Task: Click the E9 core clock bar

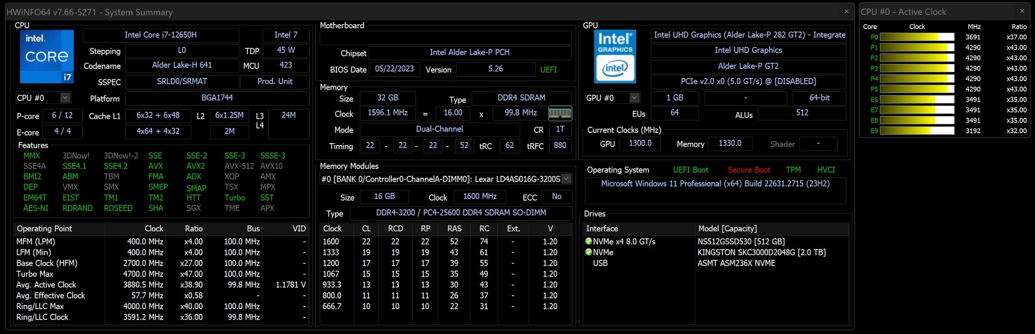Action: [x=917, y=131]
